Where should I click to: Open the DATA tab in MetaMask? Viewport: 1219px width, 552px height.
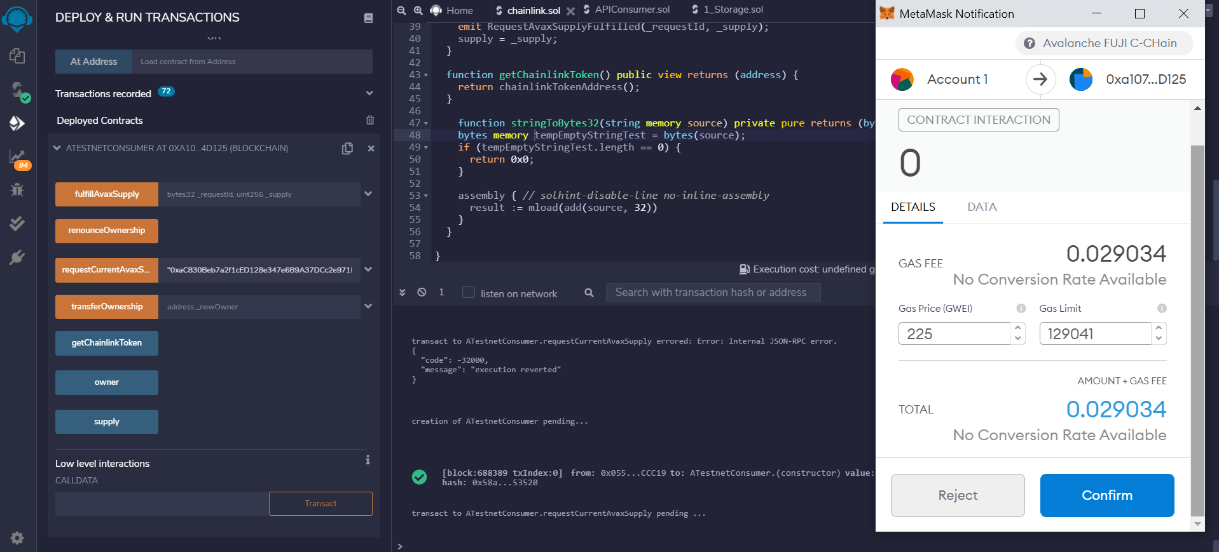982,207
